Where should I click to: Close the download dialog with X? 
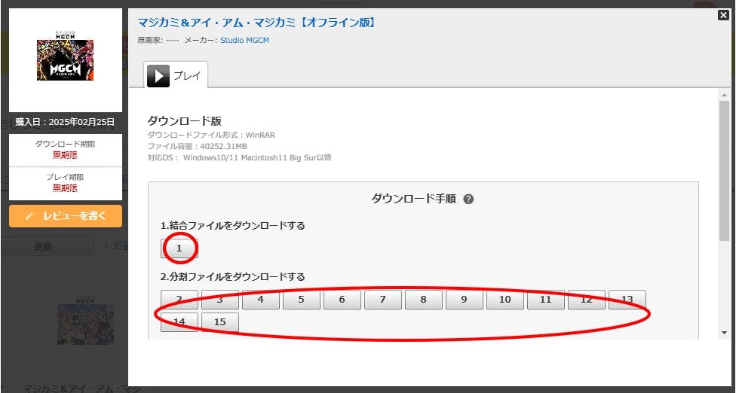[x=723, y=15]
